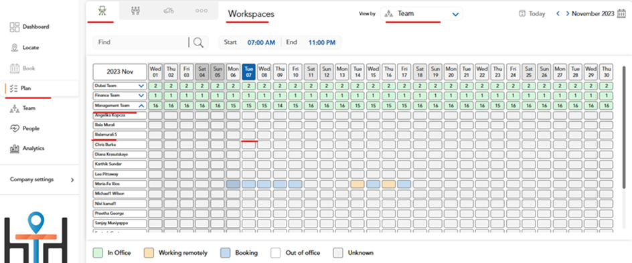
Task: Click the search magnifier icon
Action: point(198,42)
